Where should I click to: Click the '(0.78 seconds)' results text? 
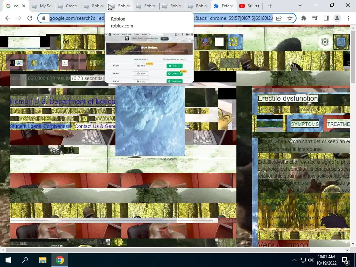pos(87,78)
